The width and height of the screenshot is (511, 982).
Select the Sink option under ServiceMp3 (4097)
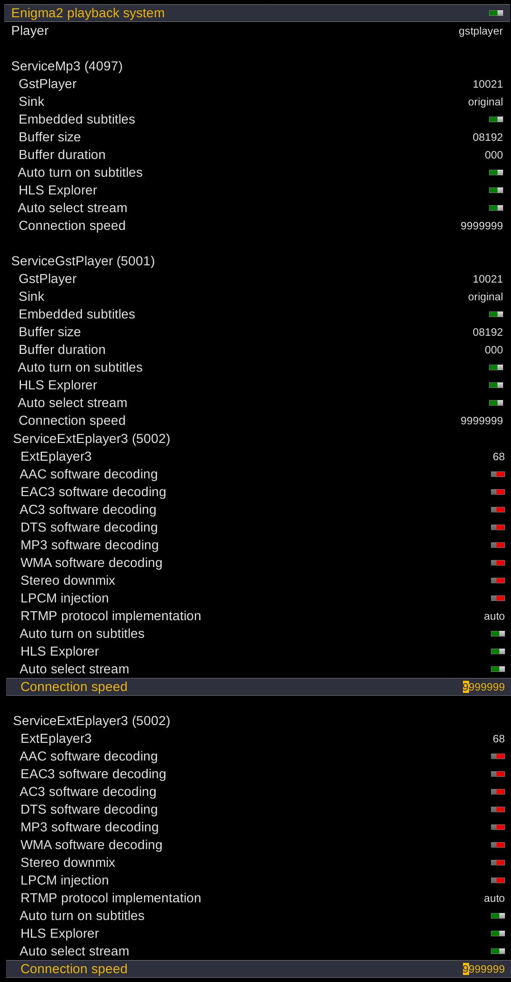(485, 102)
